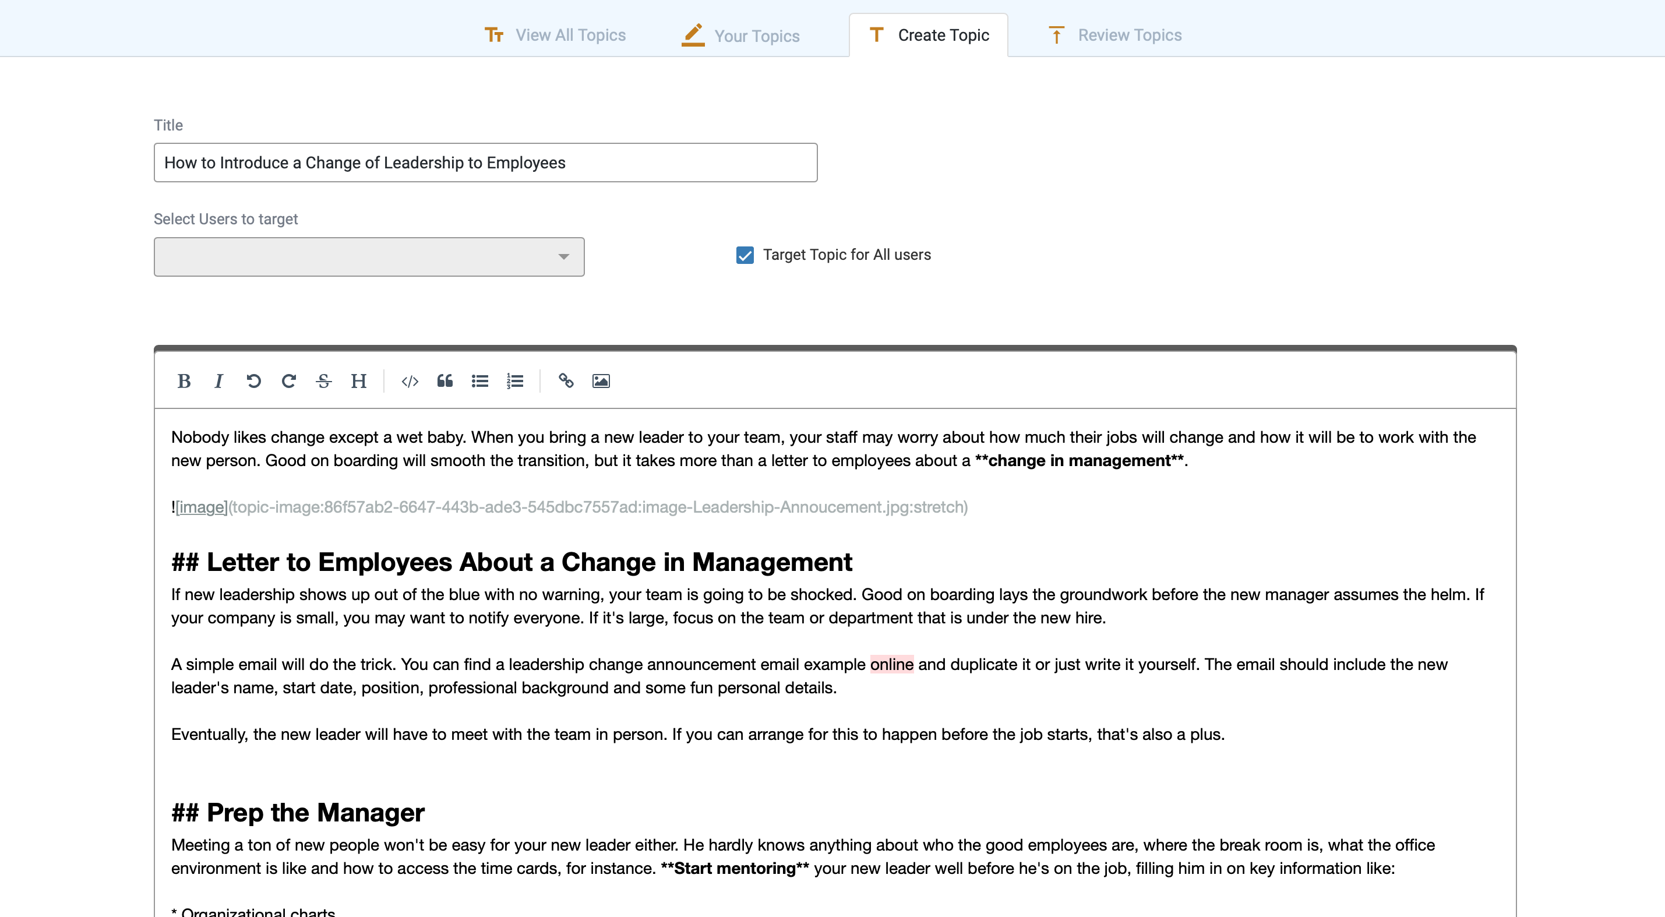Click paragraph starting "Eventually, the new leader"
1665x917 pixels.
(697, 735)
